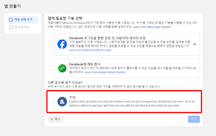Select the Facebook에 게임 출시 radio button

point(50,68)
